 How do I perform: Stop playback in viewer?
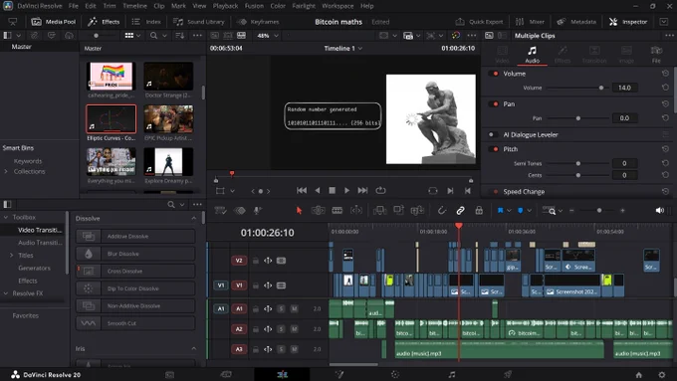[x=332, y=190]
